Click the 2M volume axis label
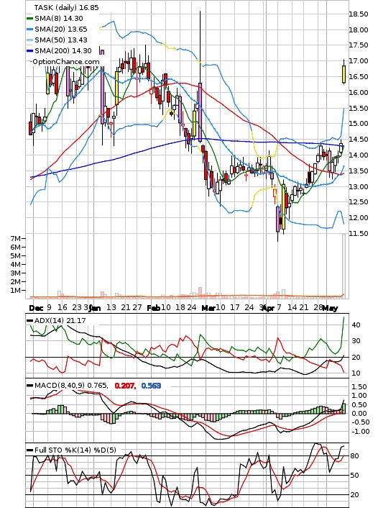Image resolution: width=378 pixels, height=508 pixels. click(x=16, y=282)
